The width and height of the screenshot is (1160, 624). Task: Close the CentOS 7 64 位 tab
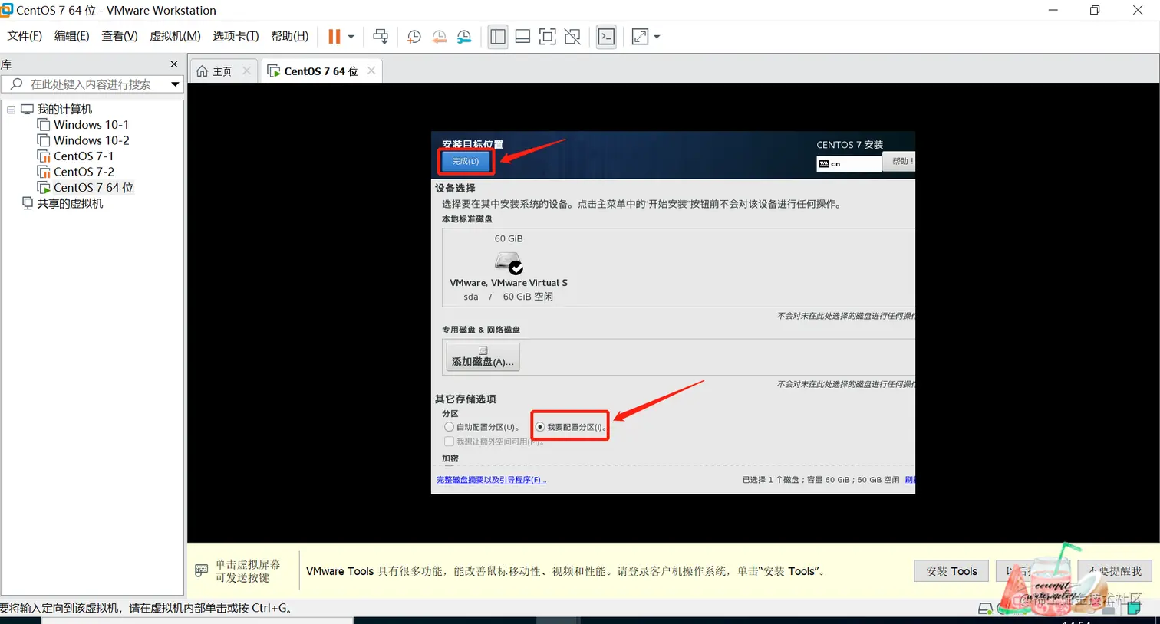[x=371, y=71]
